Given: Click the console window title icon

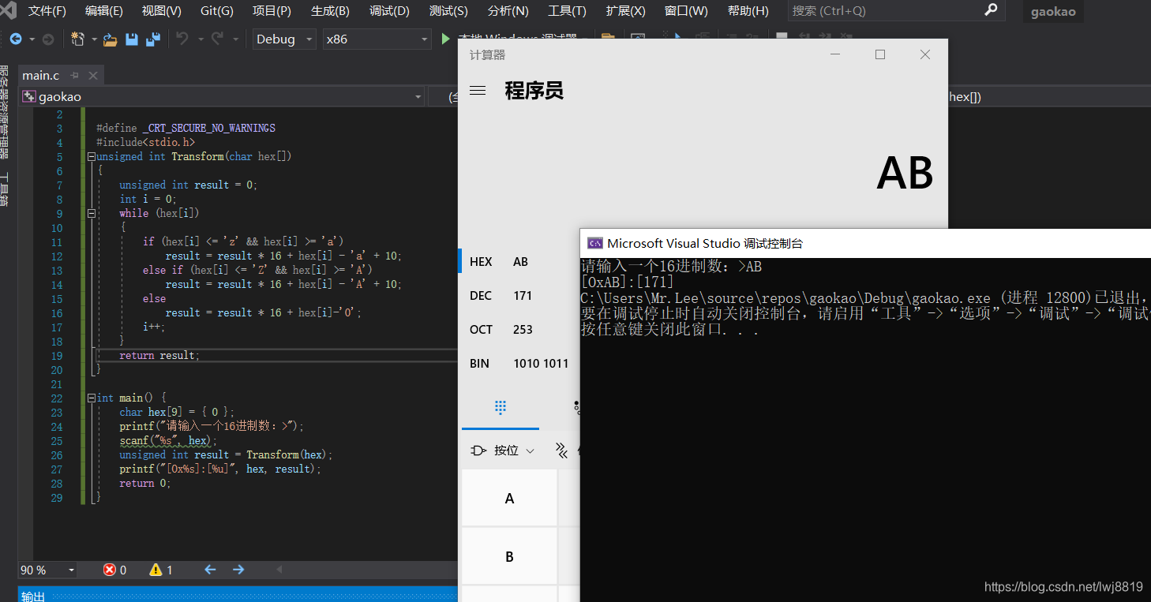Looking at the screenshot, I should point(595,244).
